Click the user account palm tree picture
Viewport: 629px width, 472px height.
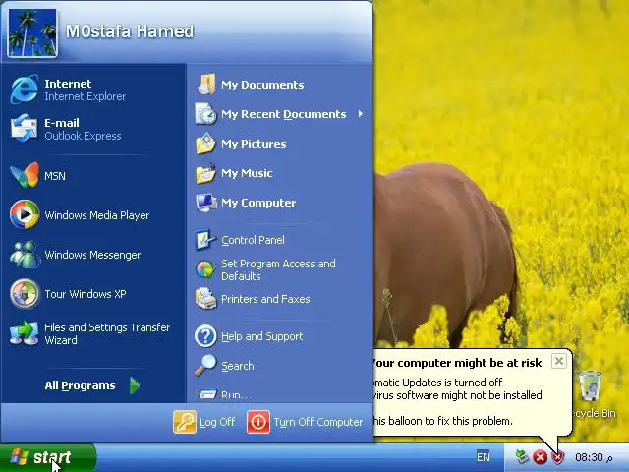[32, 33]
